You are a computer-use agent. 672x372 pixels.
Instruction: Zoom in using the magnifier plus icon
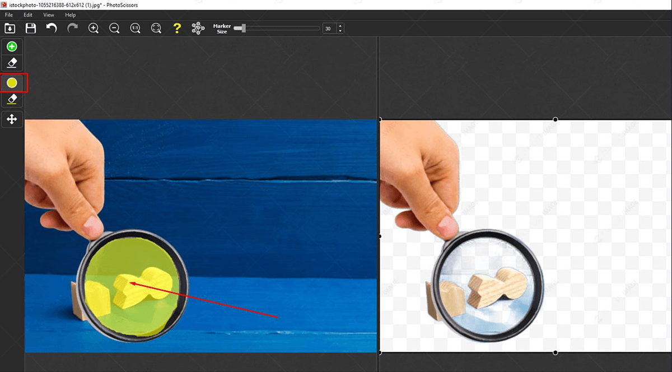tap(94, 28)
